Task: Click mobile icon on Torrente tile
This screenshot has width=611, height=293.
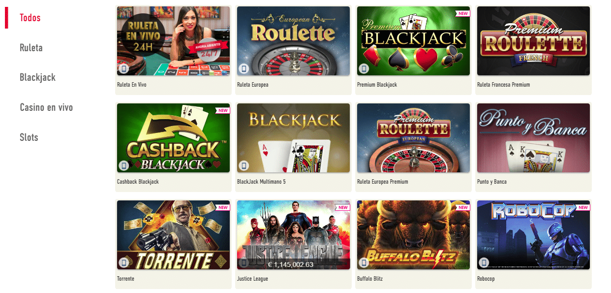Action: coord(124,262)
